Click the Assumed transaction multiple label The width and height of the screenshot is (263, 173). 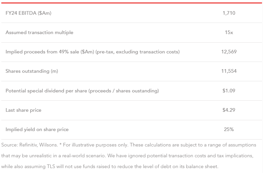39,32
